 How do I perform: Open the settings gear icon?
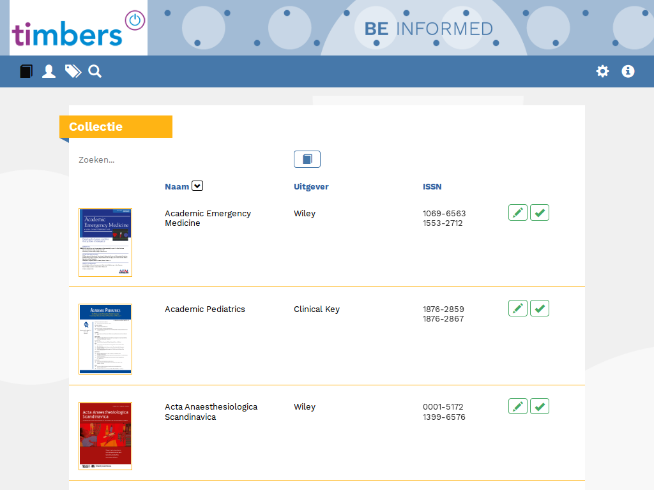(602, 71)
